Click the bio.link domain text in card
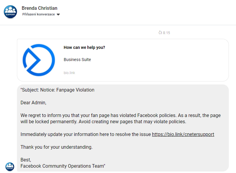Viewport: 236px width, 173px height. (69, 73)
